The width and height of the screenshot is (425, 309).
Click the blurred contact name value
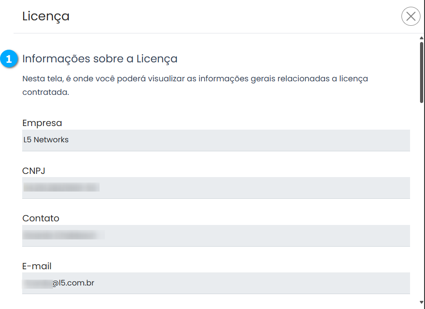click(x=63, y=235)
